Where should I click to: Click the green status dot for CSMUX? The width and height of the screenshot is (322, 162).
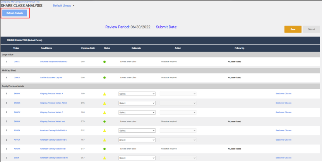[104, 78]
